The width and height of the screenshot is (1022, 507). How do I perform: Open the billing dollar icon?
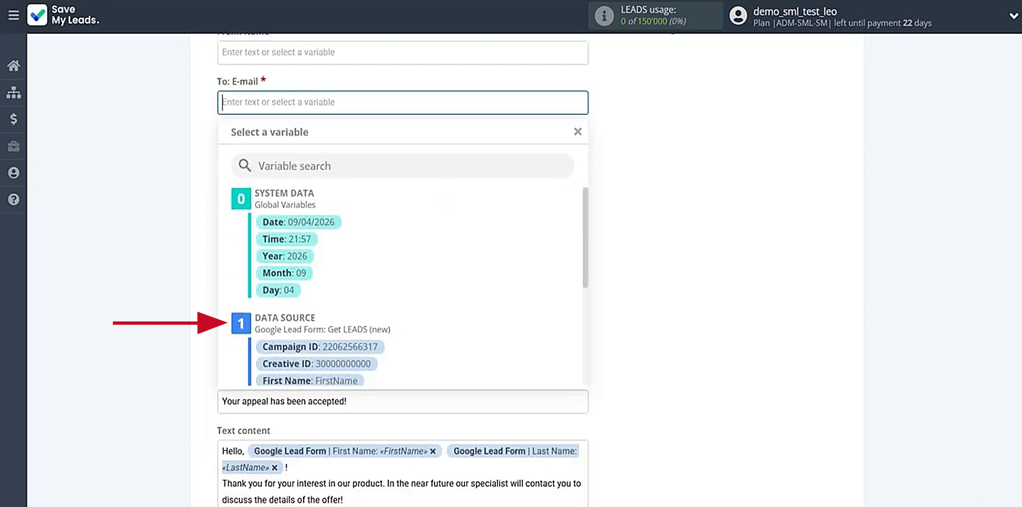pyautogui.click(x=14, y=119)
